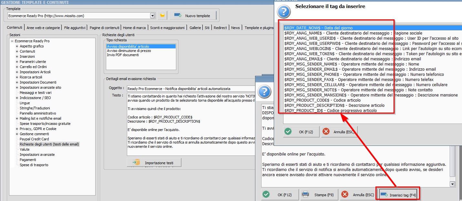Image resolution: width=462 pixels, height=201 pixels.
Task: Expand the Parametri utente tree node
Action: click(x=17, y=62)
